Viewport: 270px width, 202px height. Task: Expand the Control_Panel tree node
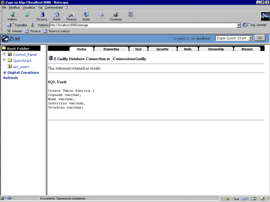4,54
